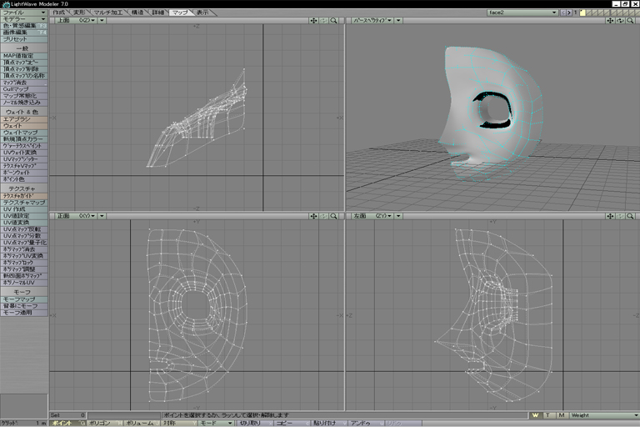The height and width of the screenshot is (427, 640).
Task: Click the pan icon in the top viewport
Action: [313, 20]
